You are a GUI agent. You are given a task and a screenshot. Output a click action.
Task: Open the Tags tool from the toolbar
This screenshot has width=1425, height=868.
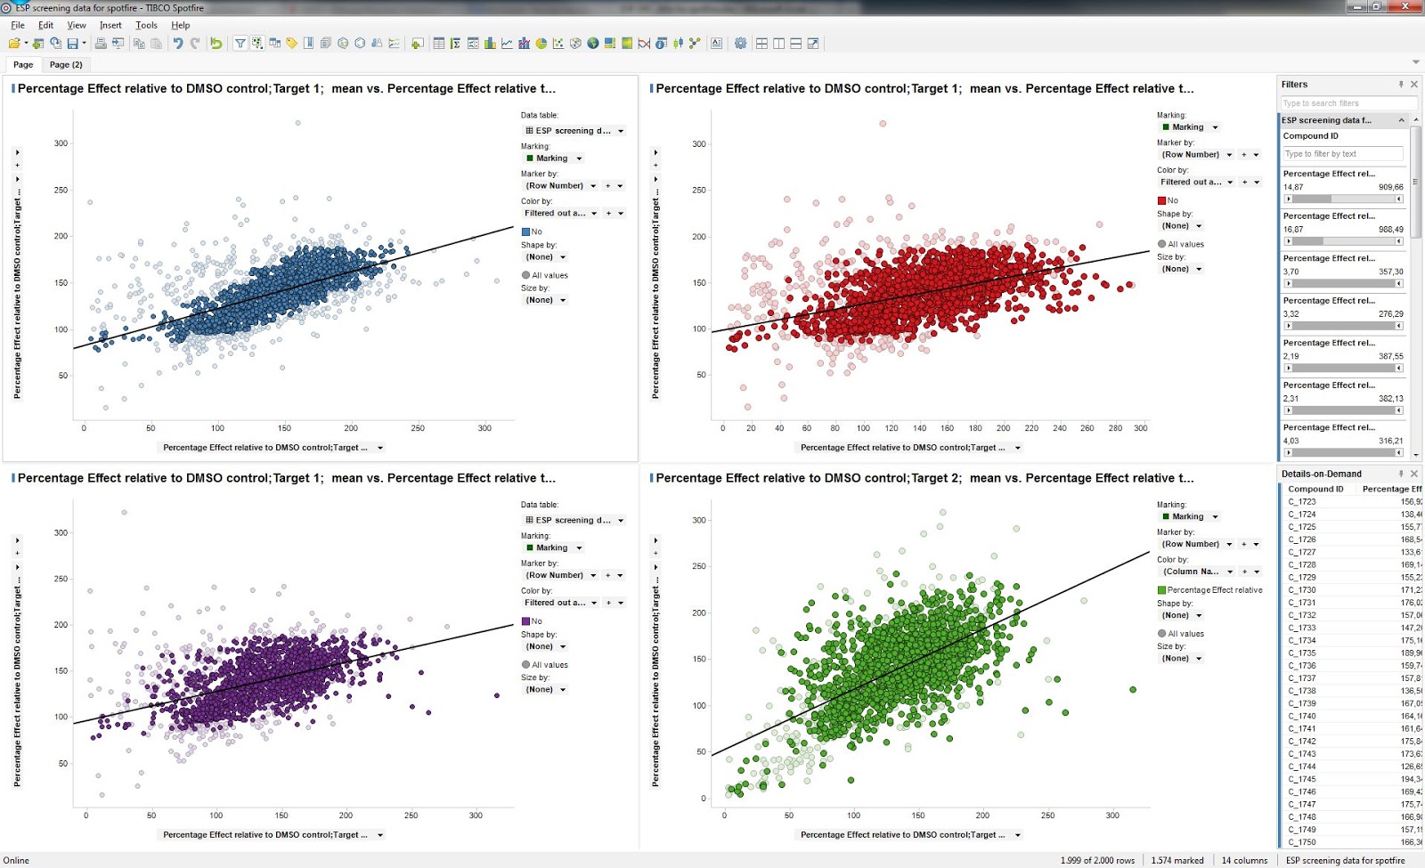[x=290, y=42]
